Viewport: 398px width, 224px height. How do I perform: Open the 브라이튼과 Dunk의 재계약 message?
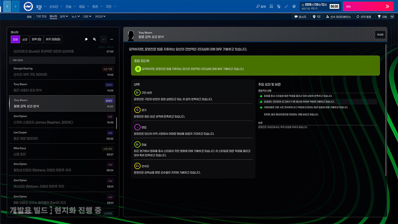tap(62, 50)
